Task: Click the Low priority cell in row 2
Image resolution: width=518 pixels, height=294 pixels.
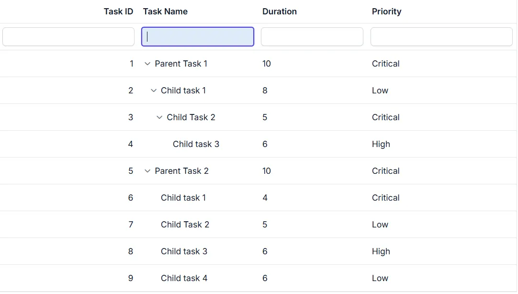Action: [380, 90]
